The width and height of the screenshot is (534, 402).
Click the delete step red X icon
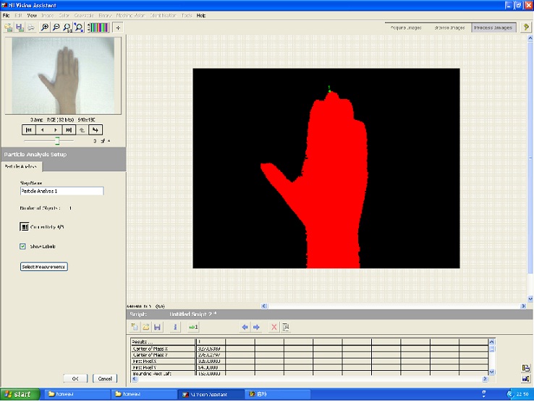point(274,327)
